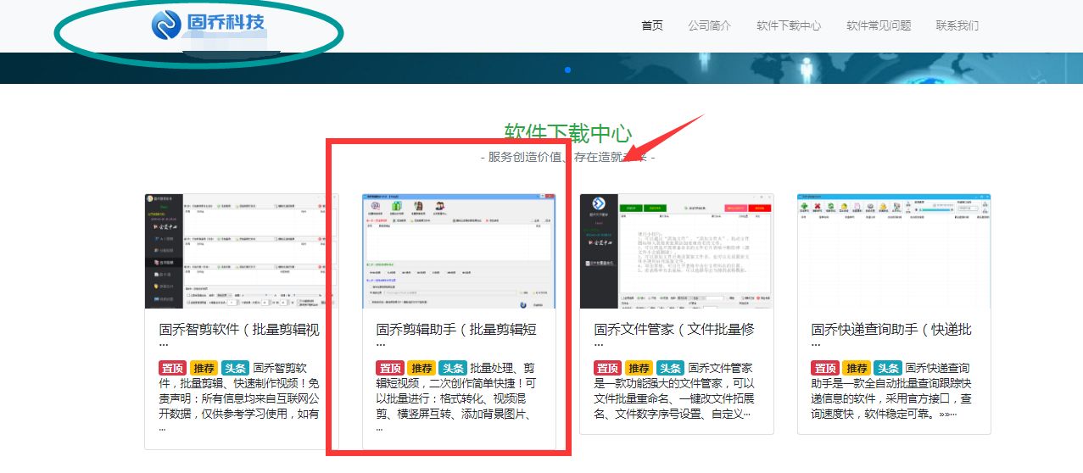Screen dimensions: 1083x473
Task: Click 头条 tag on 固乔文件管家 card
Action: [x=671, y=368]
